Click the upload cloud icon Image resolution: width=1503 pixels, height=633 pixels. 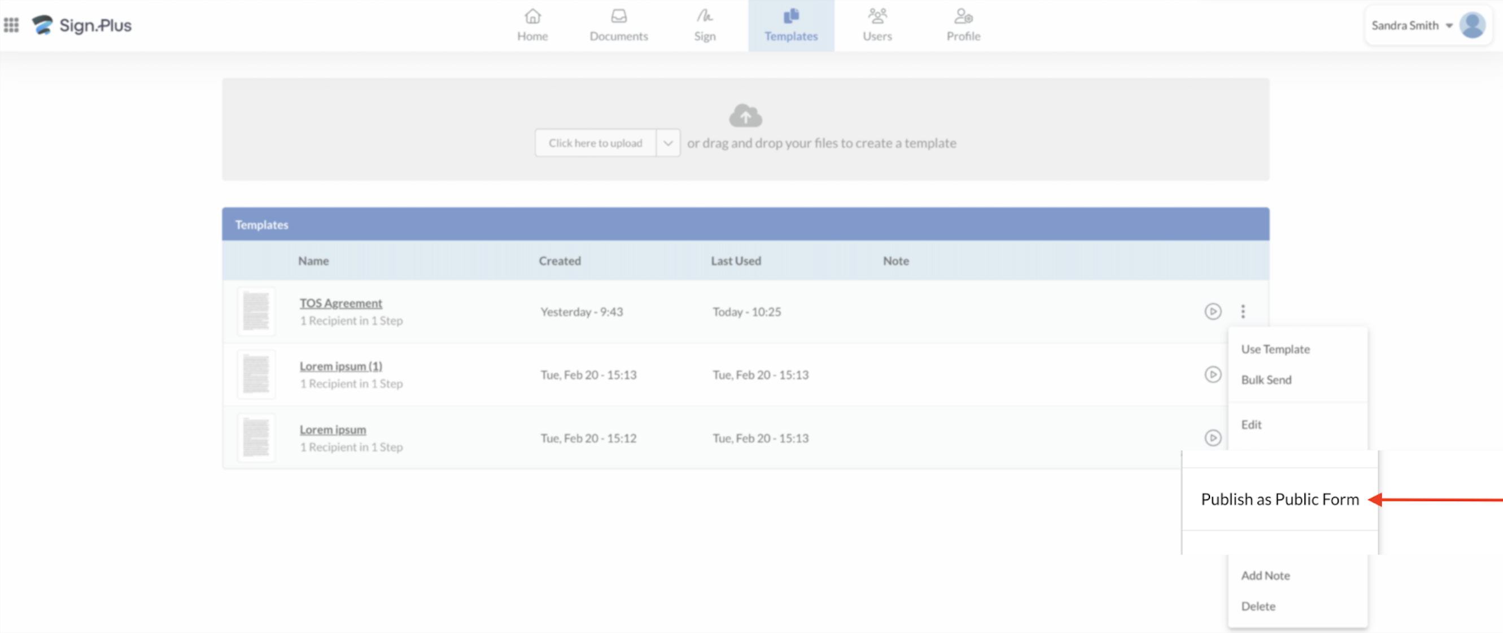[746, 115]
